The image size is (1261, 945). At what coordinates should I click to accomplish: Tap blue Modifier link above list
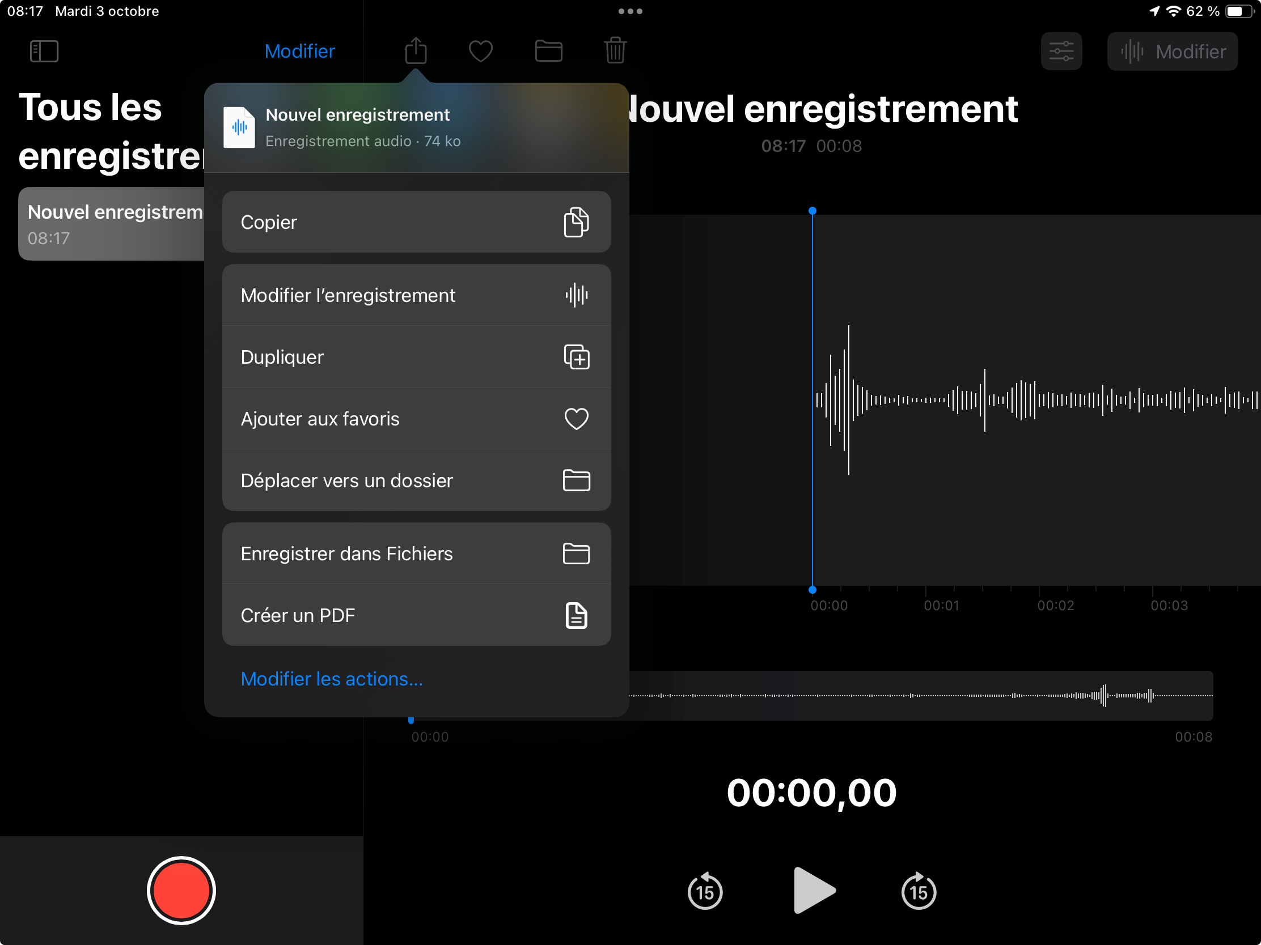click(x=299, y=51)
